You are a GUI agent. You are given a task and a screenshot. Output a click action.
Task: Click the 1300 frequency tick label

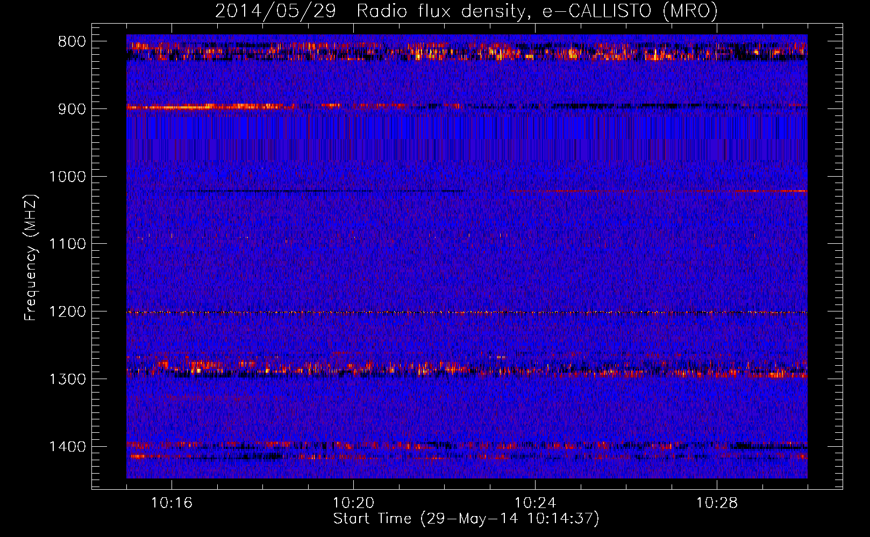(67, 380)
